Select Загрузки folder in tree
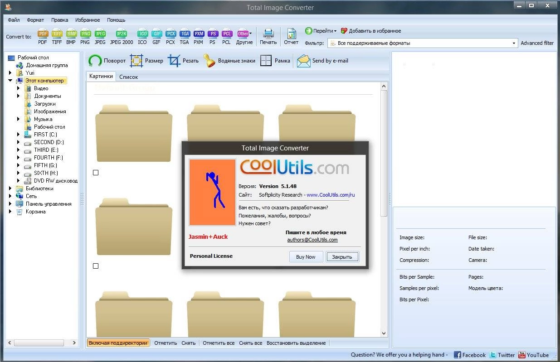This screenshot has width=560, height=362. point(44,104)
